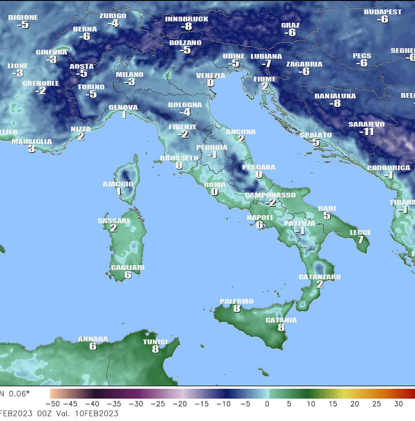The width and height of the screenshot is (415, 421).
Task: Select the CATANIA label
Action: point(281,320)
